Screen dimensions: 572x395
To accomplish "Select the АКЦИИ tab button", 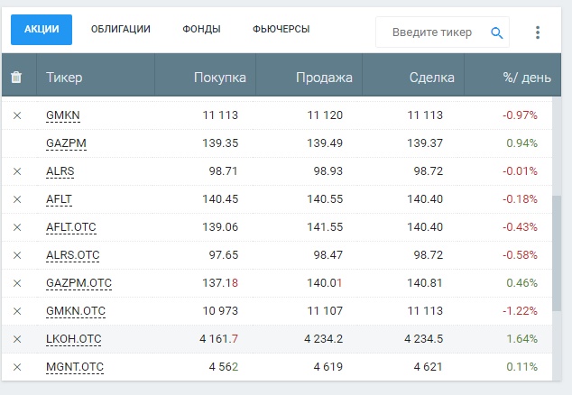I will click(42, 30).
